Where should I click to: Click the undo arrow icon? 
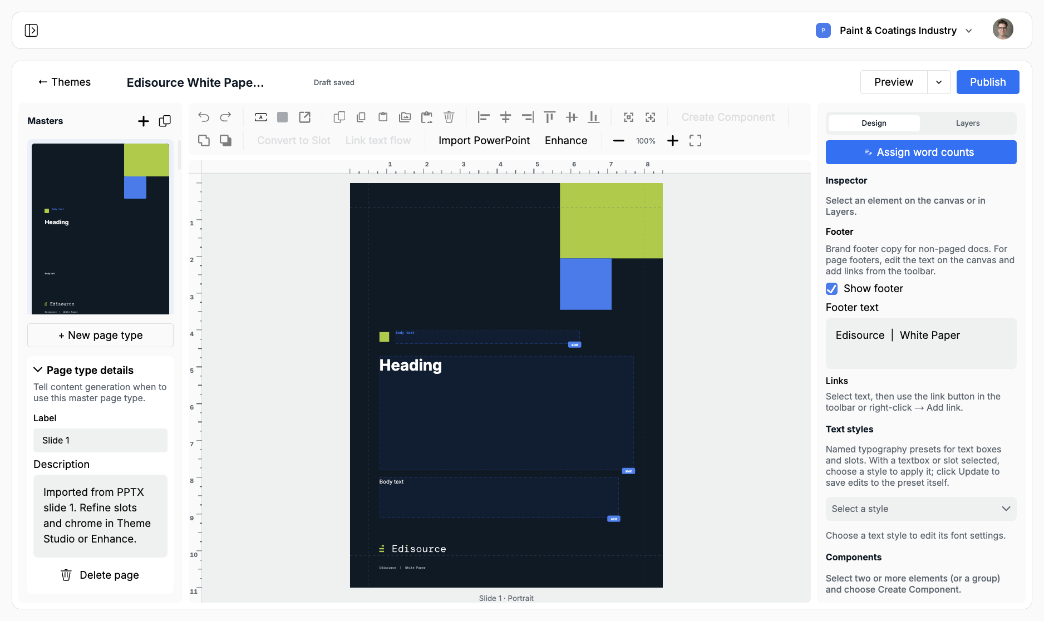coord(204,117)
